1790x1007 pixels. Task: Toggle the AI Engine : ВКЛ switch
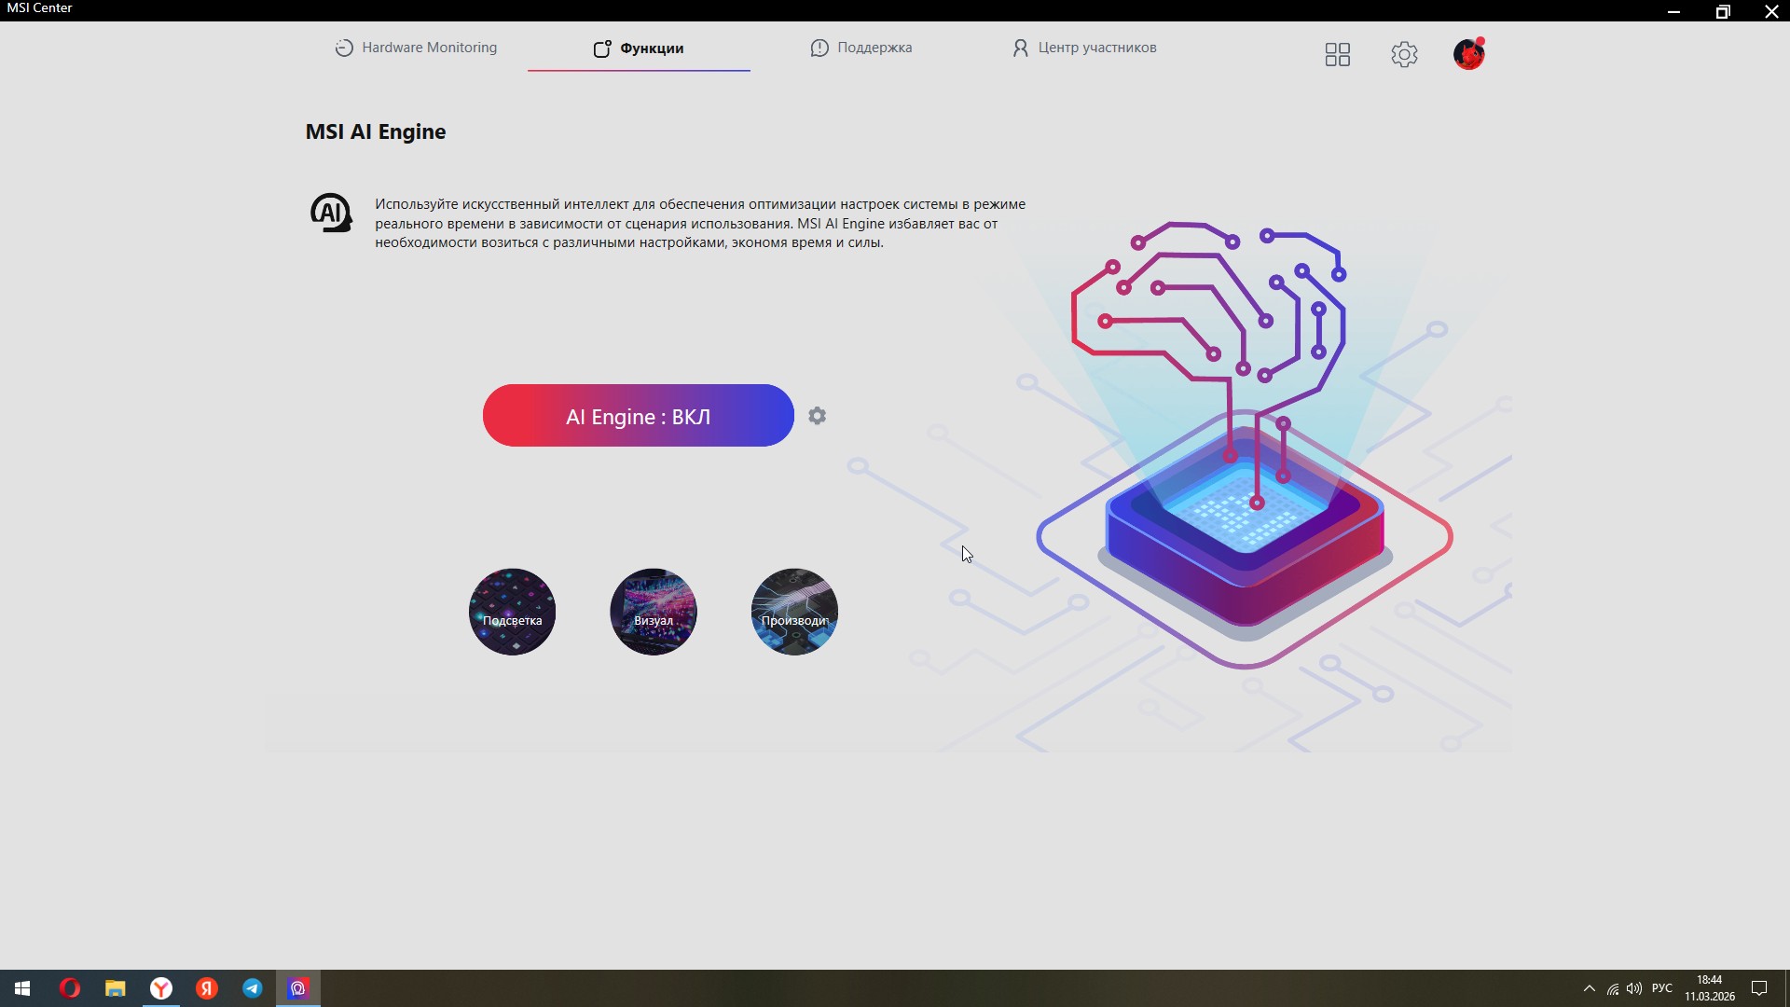pos(639,416)
